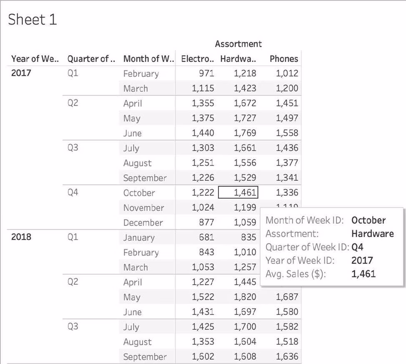Select the 2018 year row label
Image resolution: width=406 pixels, height=364 pixels.
[x=21, y=237]
